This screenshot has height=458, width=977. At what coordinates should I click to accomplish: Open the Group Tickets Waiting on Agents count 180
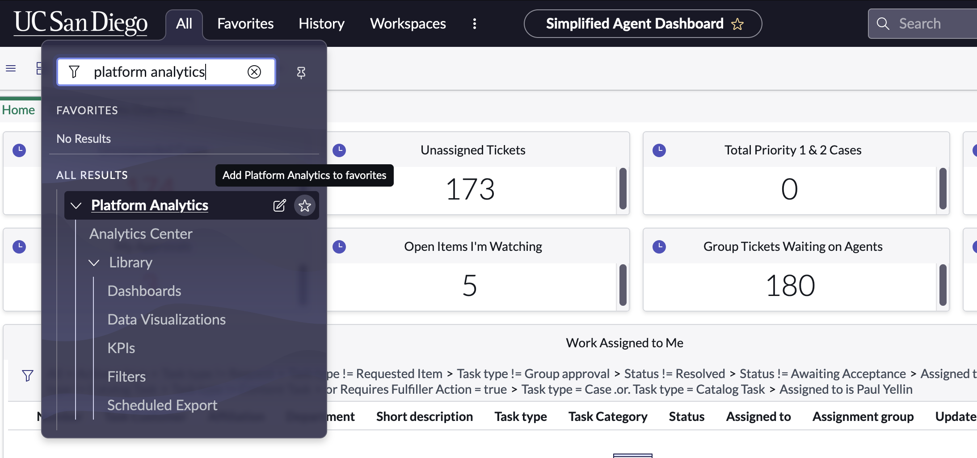[790, 286]
